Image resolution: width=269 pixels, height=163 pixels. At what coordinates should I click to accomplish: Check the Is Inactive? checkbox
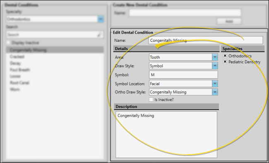[x=151, y=100]
